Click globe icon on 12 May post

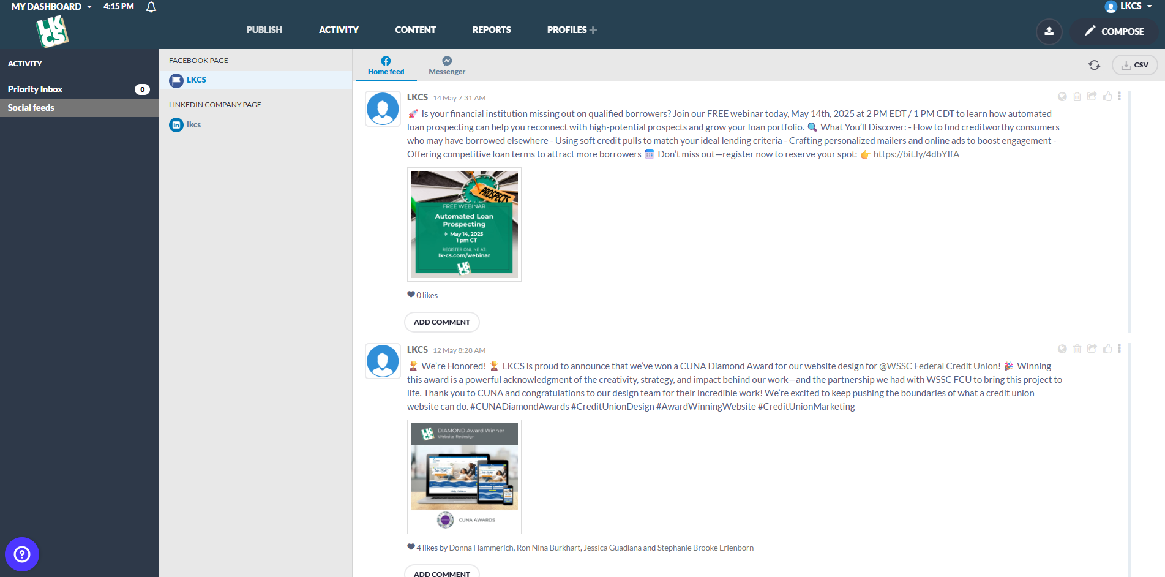[1062, 349]
